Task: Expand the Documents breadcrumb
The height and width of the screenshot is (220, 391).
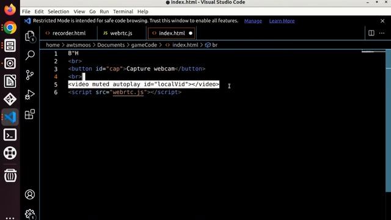Action: point(111,45)
